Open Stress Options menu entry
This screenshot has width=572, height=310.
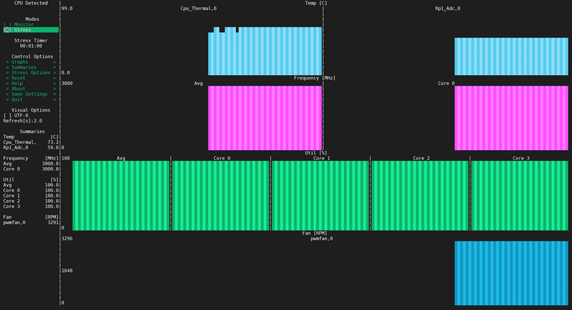click(31, 72)
